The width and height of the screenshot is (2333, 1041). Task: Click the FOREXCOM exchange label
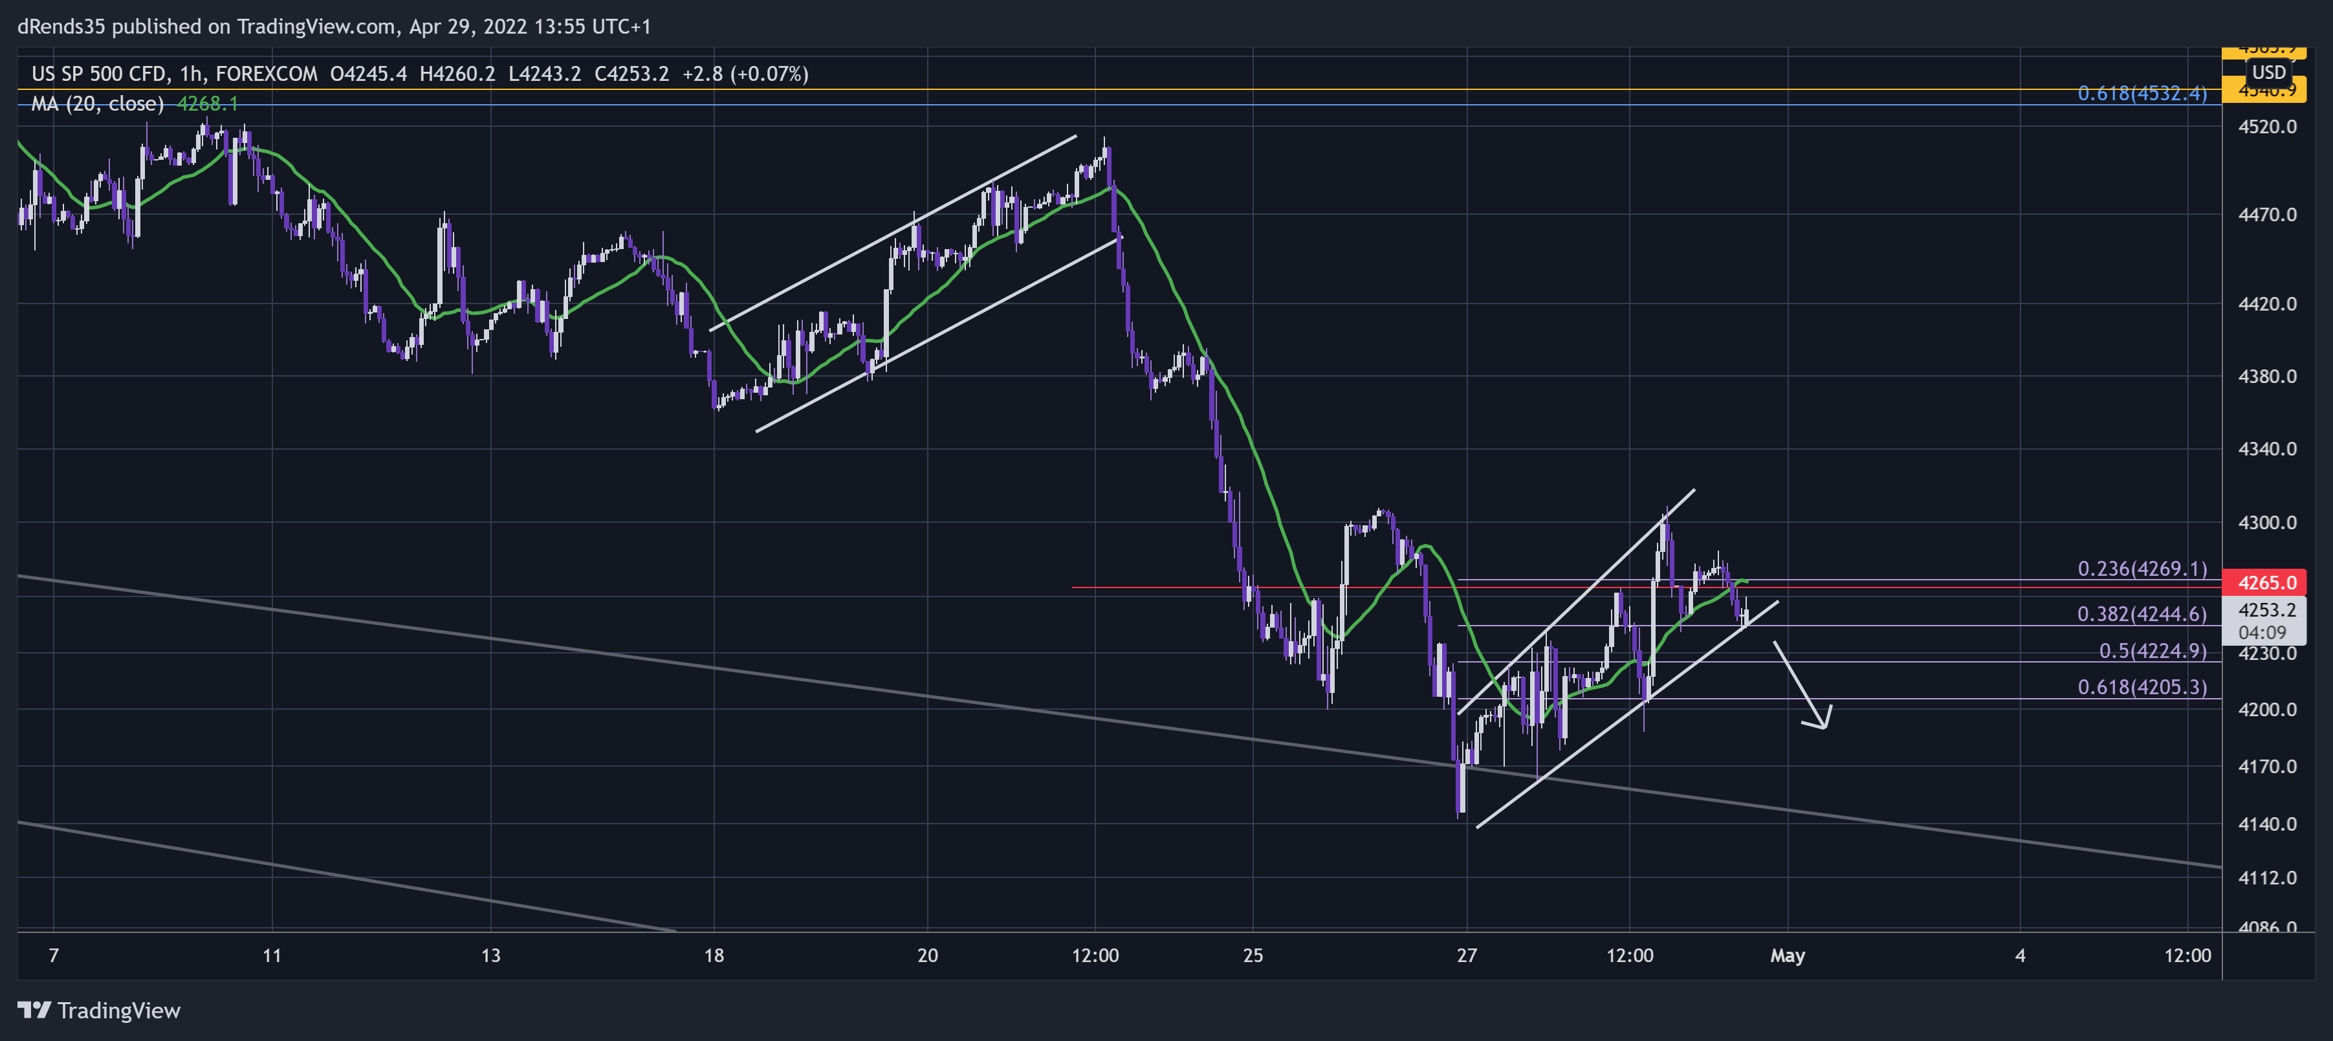click(267, 73)
